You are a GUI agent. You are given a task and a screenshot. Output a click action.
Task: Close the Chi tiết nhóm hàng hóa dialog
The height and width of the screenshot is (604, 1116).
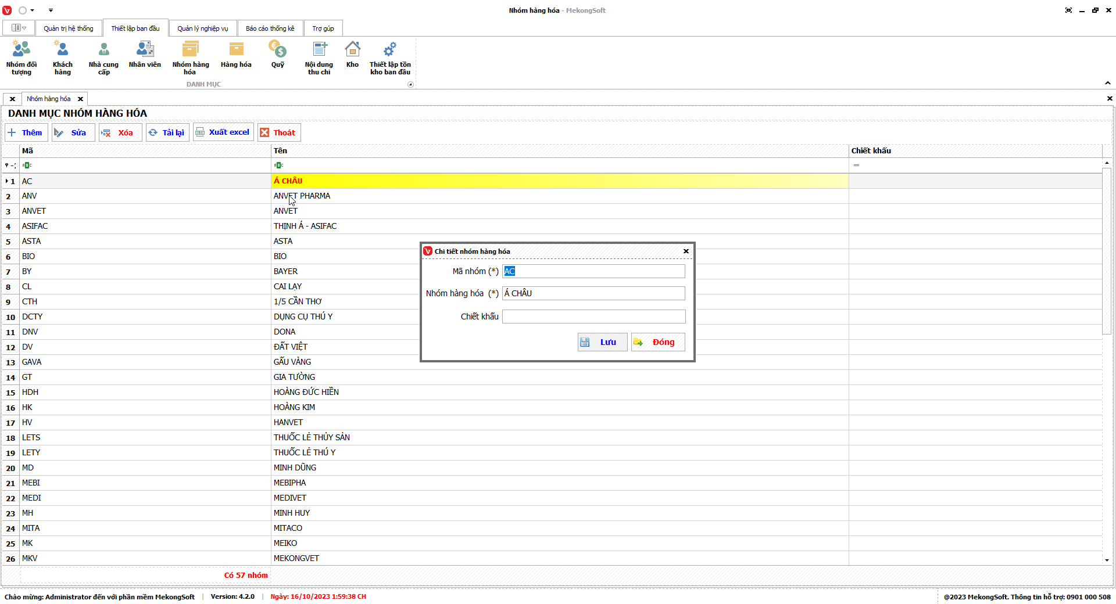pyautogui.click(x=686, y=251)
